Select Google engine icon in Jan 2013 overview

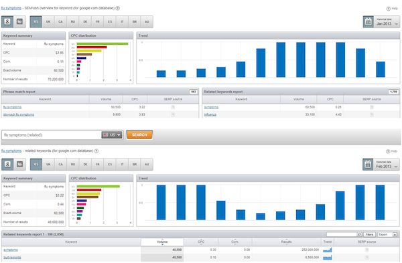pos(7,22)
